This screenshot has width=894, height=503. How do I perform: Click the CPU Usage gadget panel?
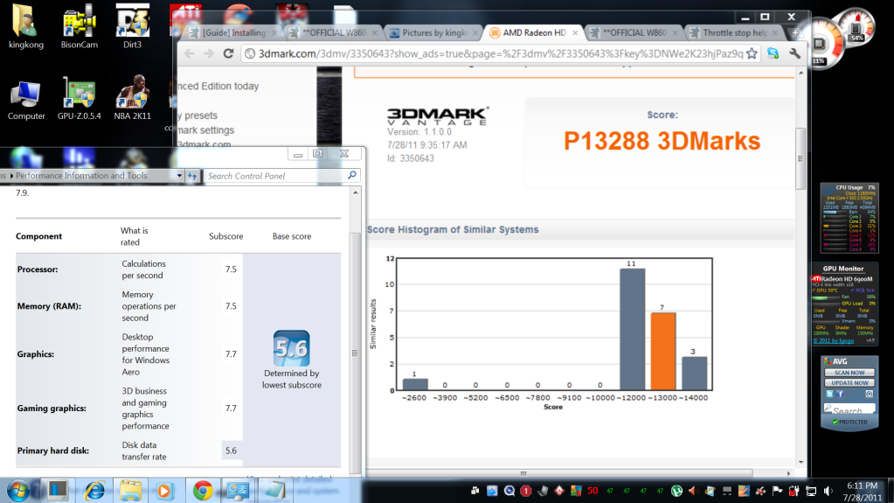point(849,218)
